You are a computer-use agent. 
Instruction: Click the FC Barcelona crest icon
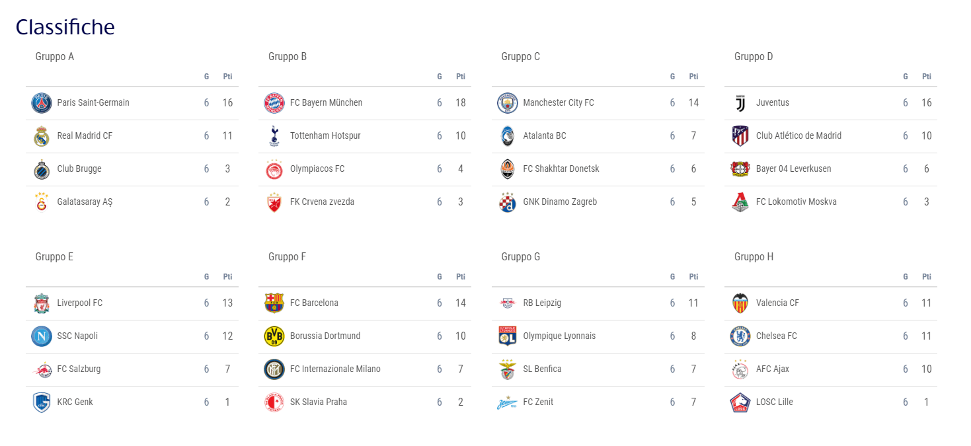tap(274, 303)
